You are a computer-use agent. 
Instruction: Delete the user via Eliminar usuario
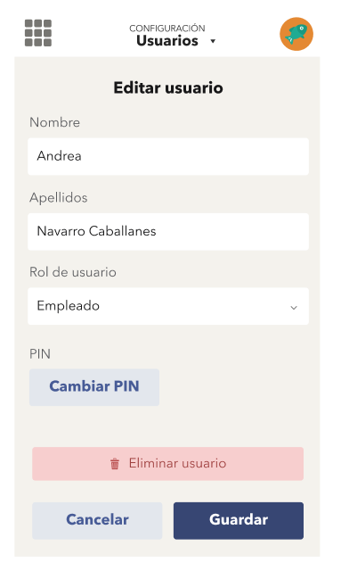point(168,464)
